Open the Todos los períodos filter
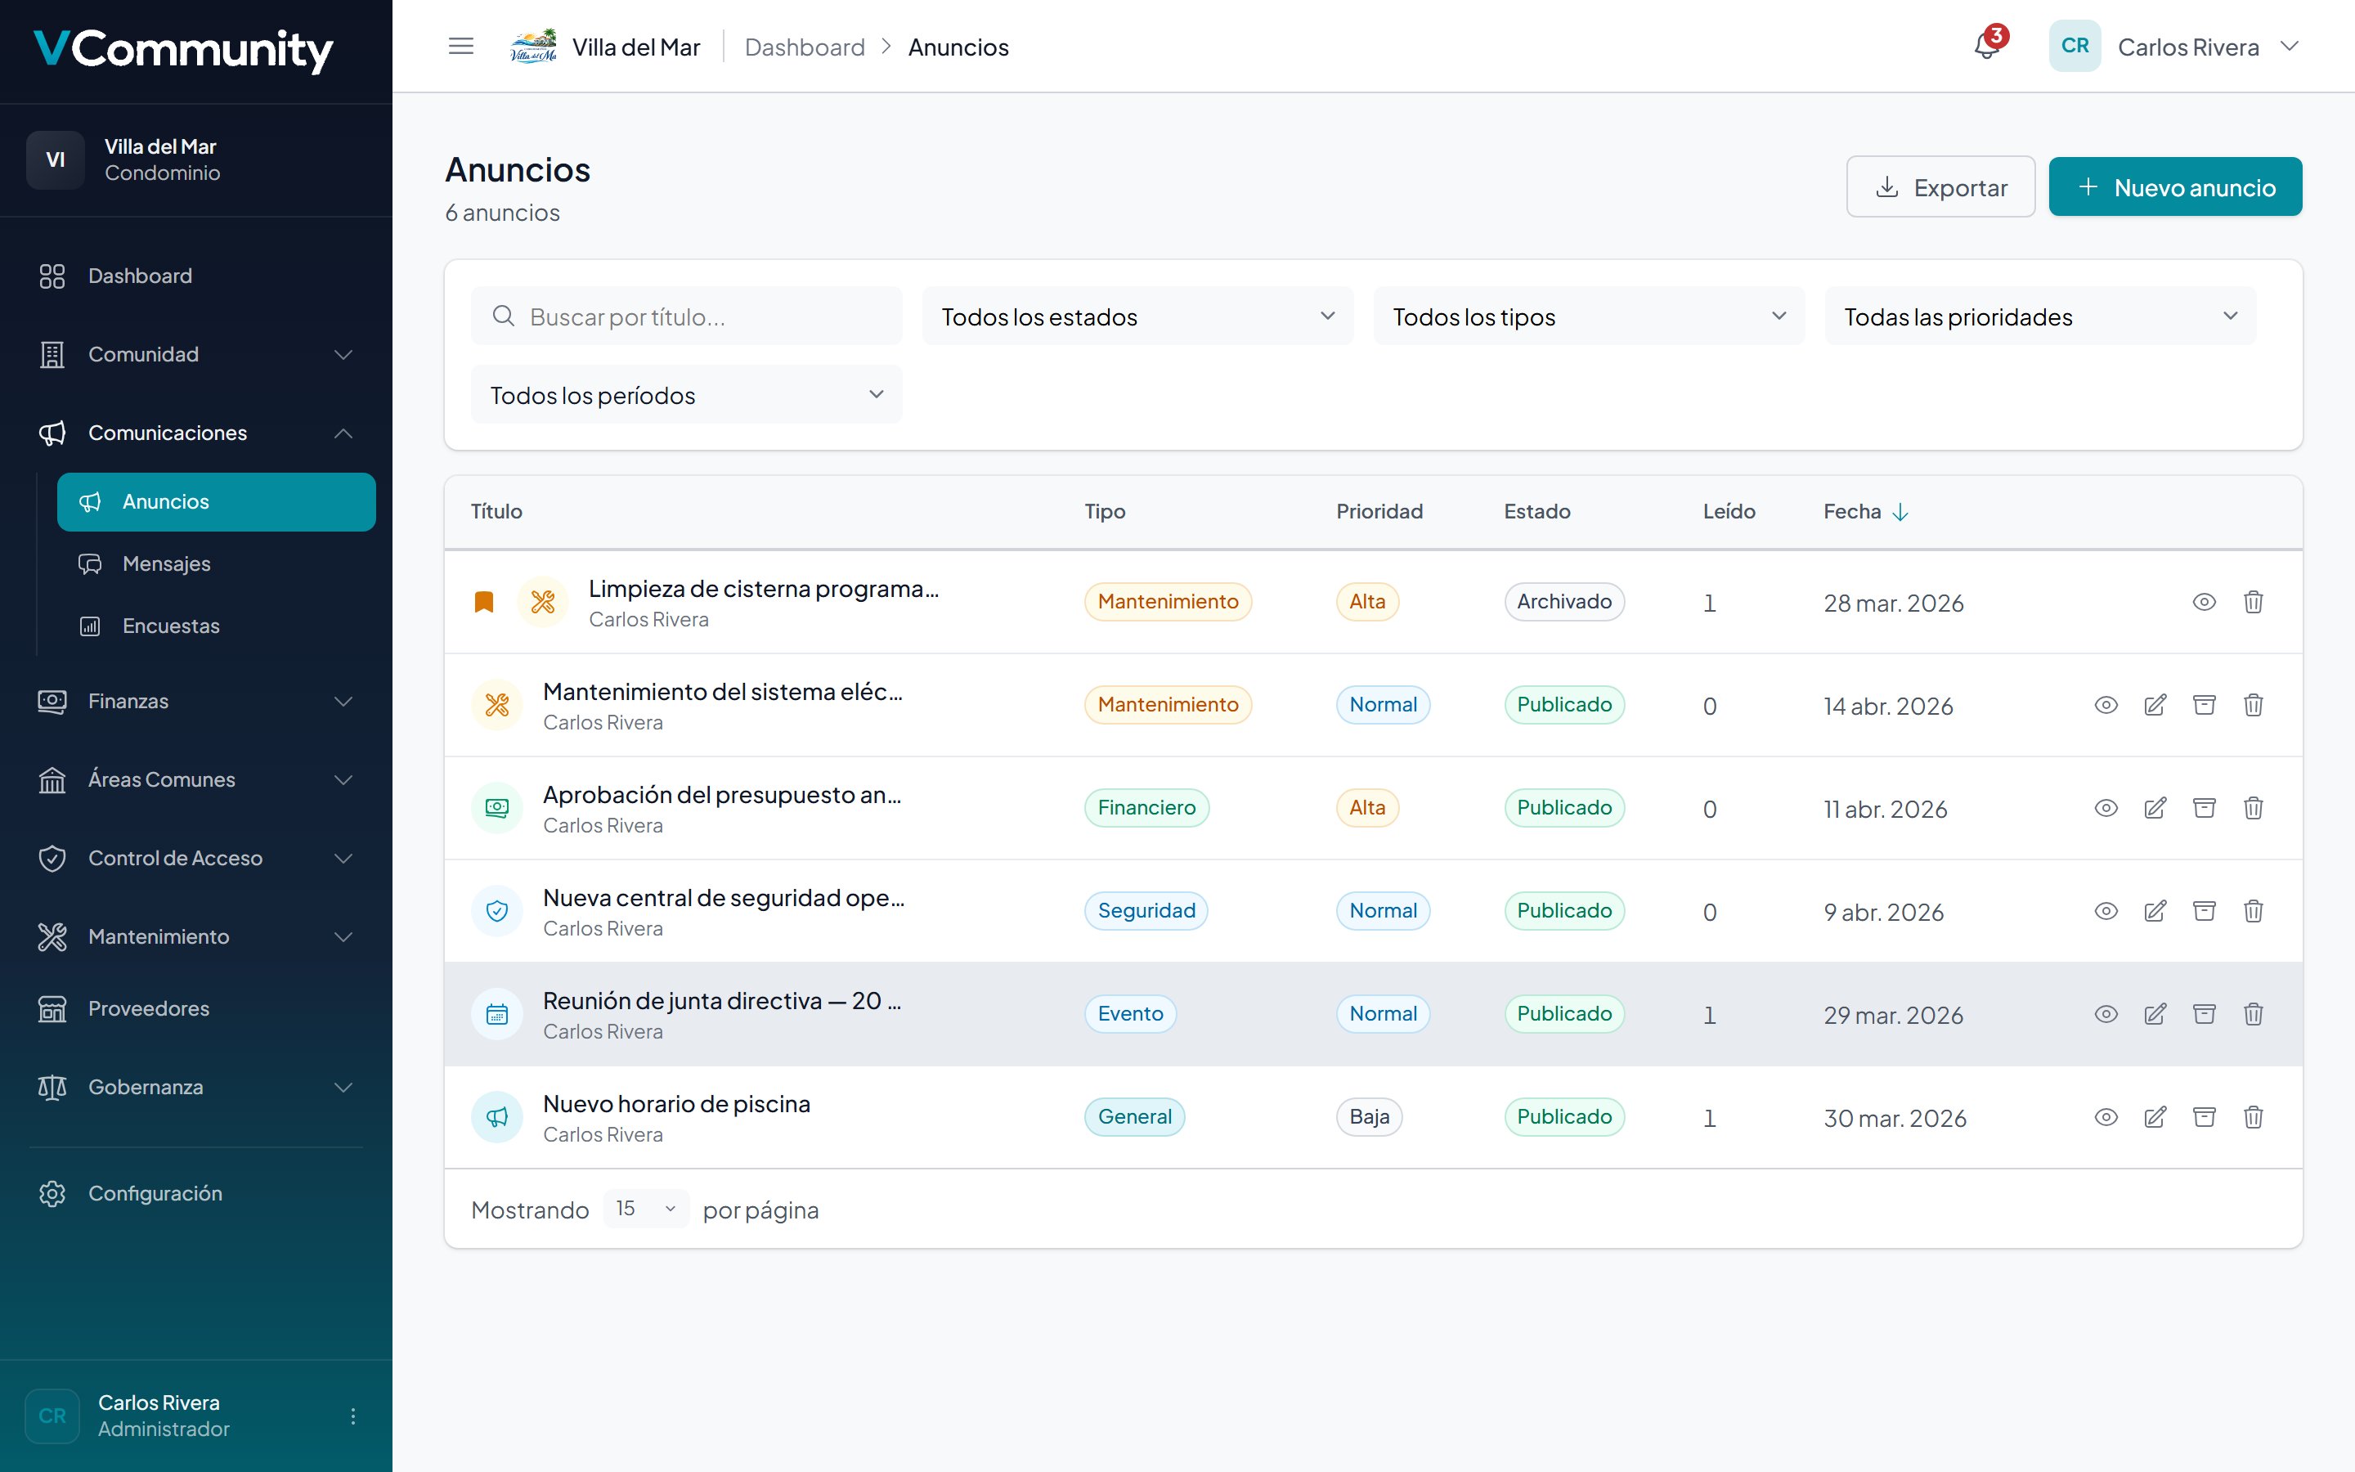The height and width of the screenshot is (1472, 2355). click(686, 395)
